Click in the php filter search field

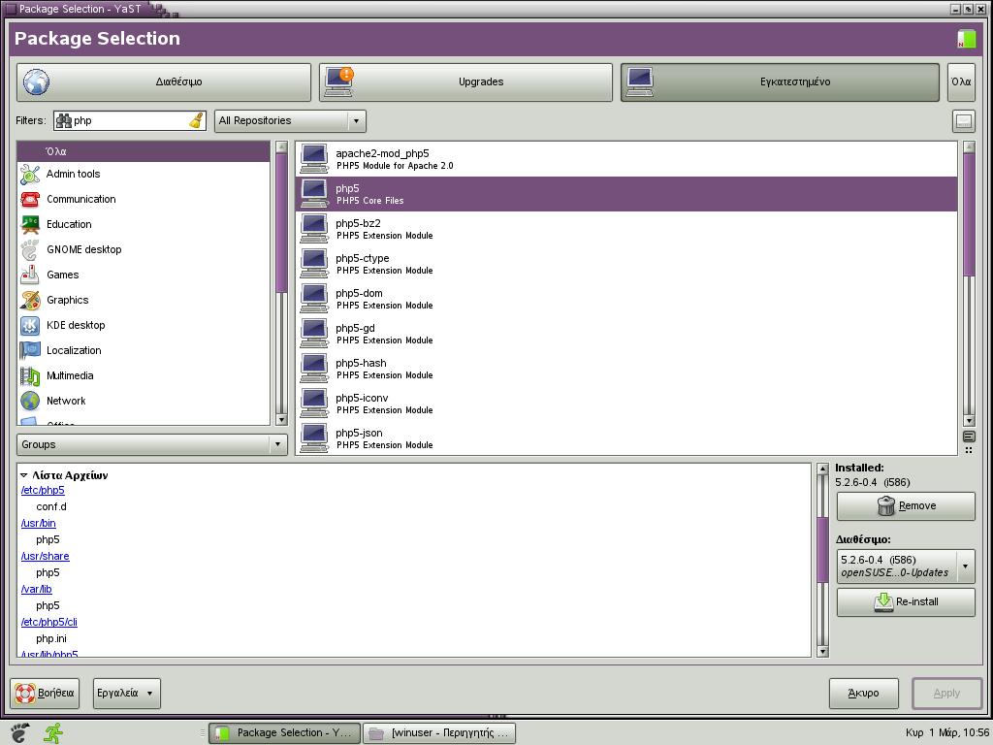130,121
